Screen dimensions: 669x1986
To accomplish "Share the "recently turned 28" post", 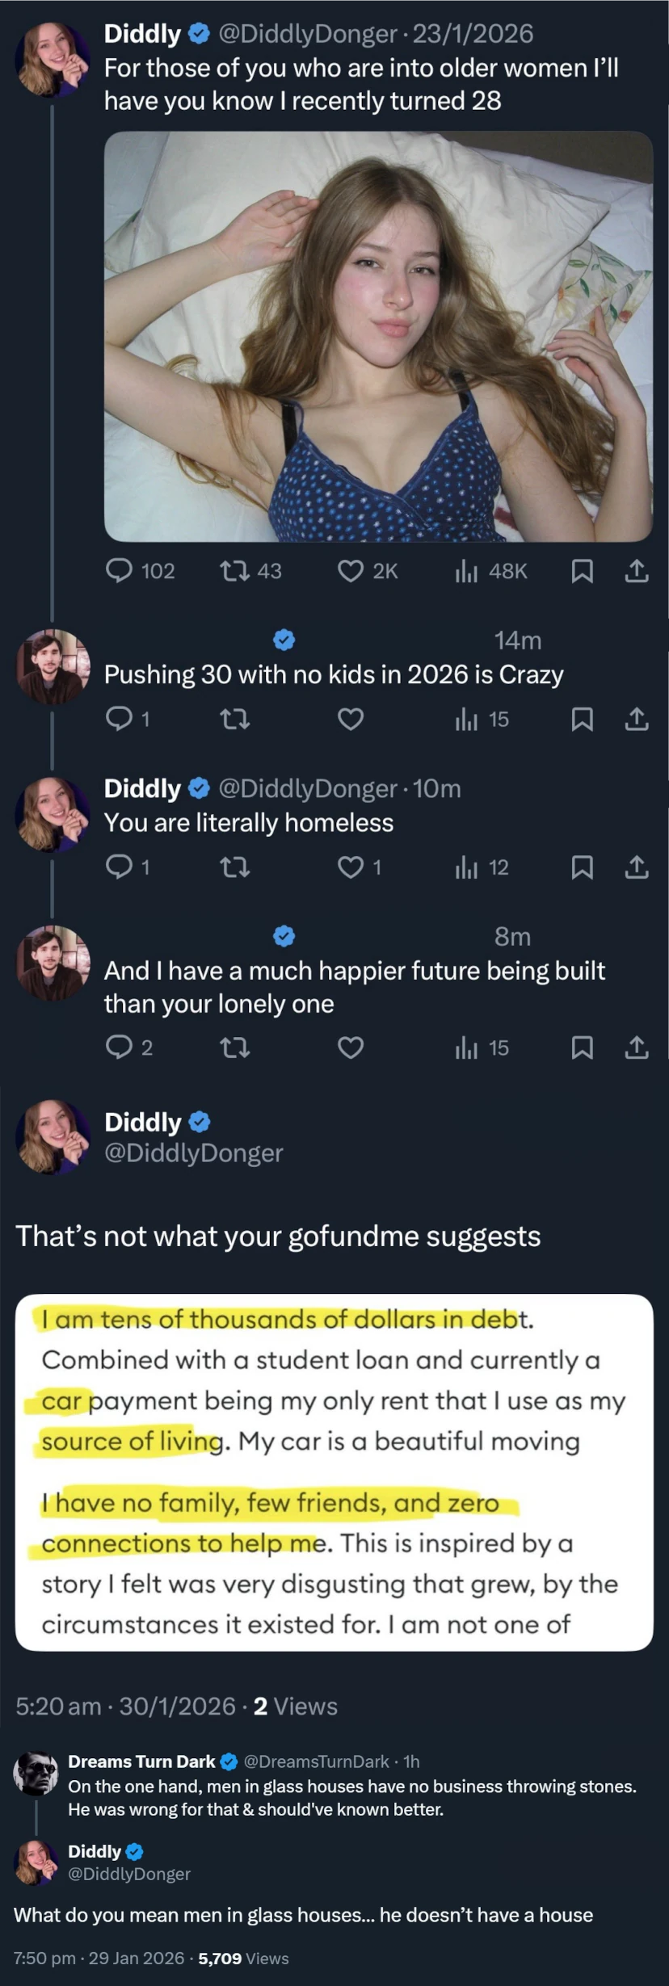I will 637,571.
